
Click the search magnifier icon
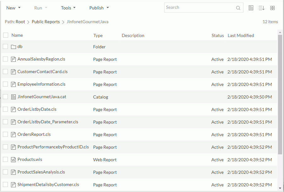[238, 8]
